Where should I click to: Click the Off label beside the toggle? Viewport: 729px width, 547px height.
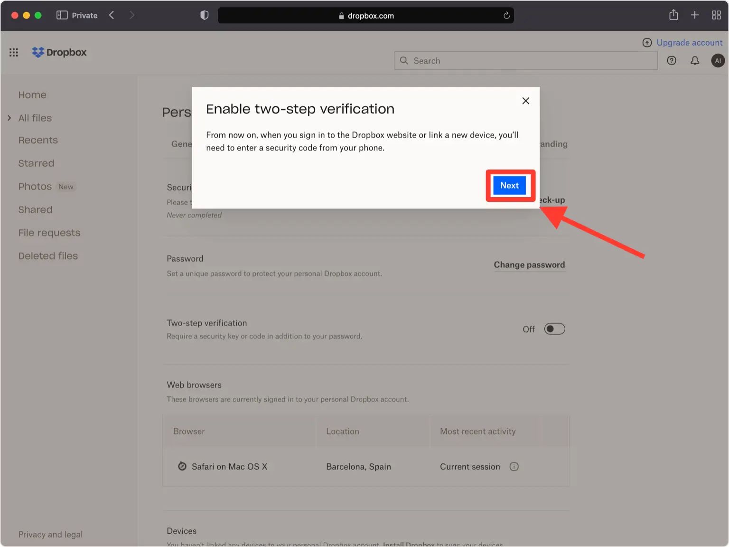[x=528, y=330]
